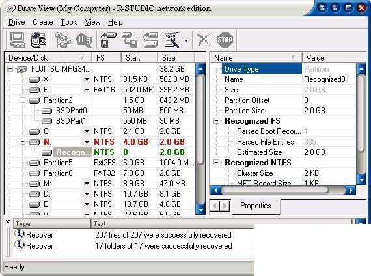Click the scan drive toolbar icon
This screenshot has height=276, width=371.
pyautogui.click(x=172, y=40)
